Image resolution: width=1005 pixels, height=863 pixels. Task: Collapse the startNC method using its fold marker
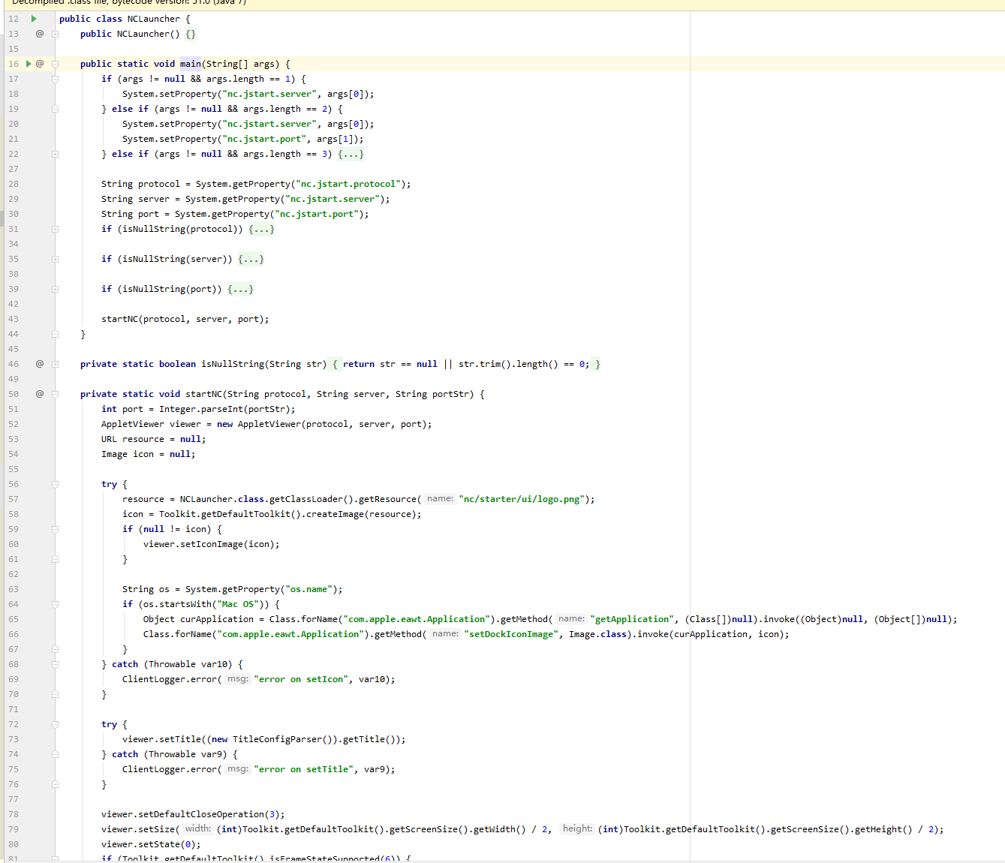(x=55, y=394)
